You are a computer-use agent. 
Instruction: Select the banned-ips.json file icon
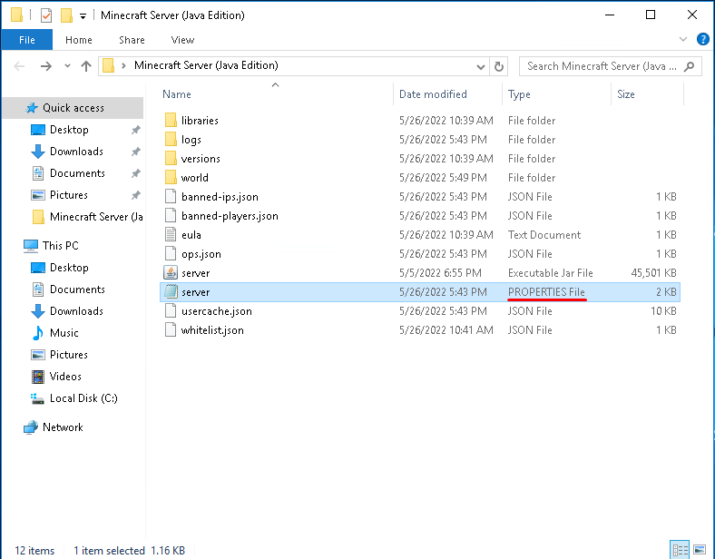171,197
